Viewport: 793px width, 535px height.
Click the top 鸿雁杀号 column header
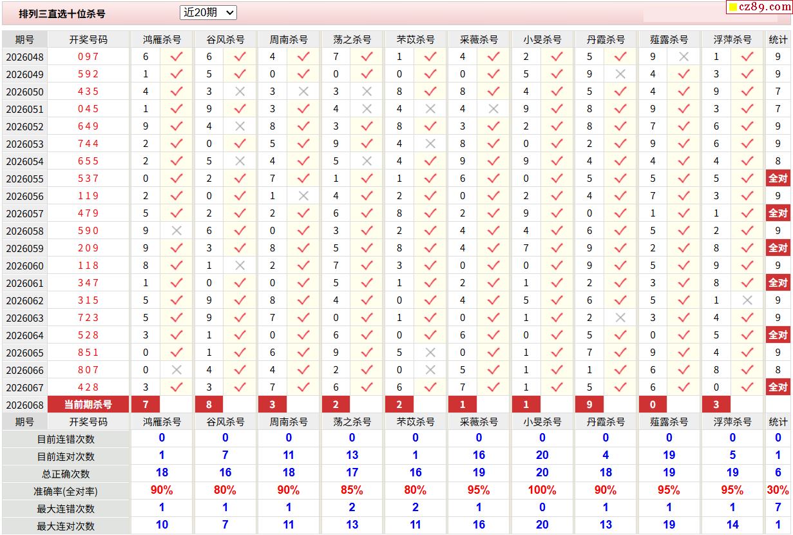pos(162,39)
